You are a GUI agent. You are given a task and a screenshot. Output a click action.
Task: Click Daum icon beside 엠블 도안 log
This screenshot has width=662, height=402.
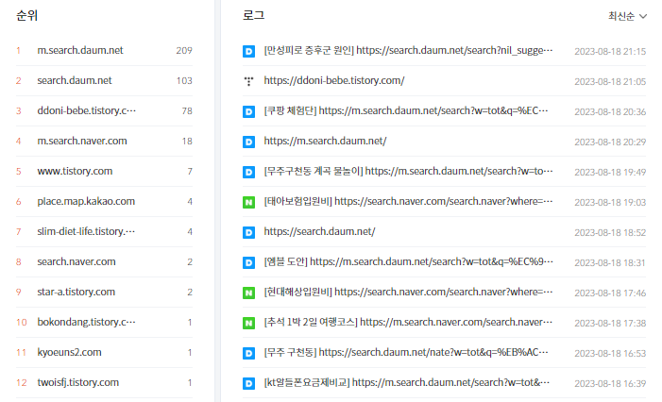point(248,262)
